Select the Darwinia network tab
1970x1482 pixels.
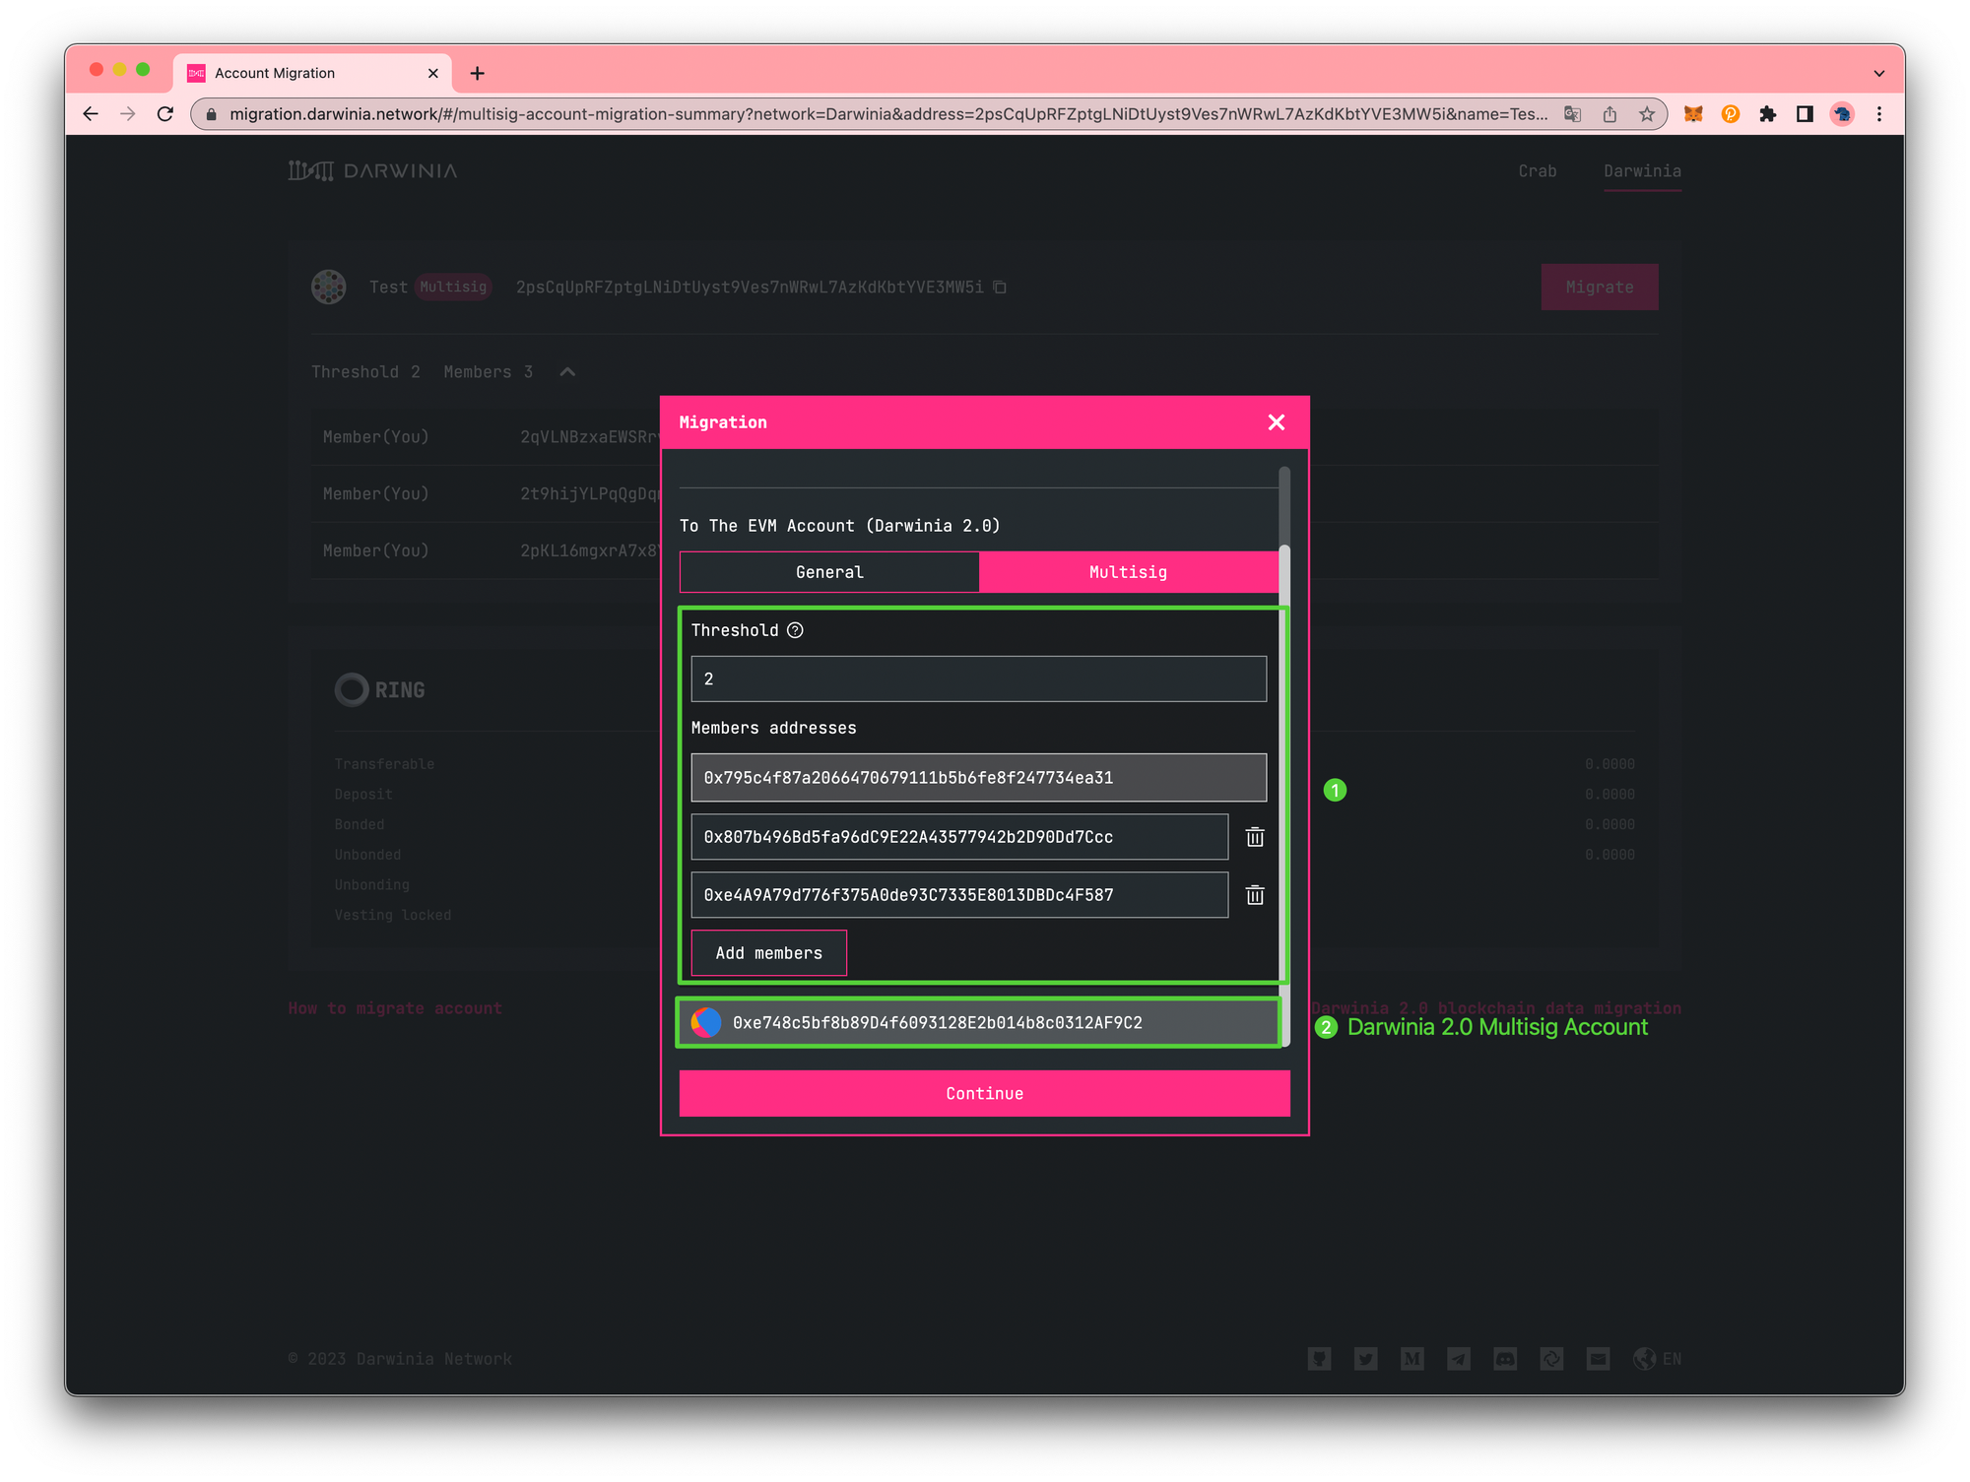tap(1642, 171)
